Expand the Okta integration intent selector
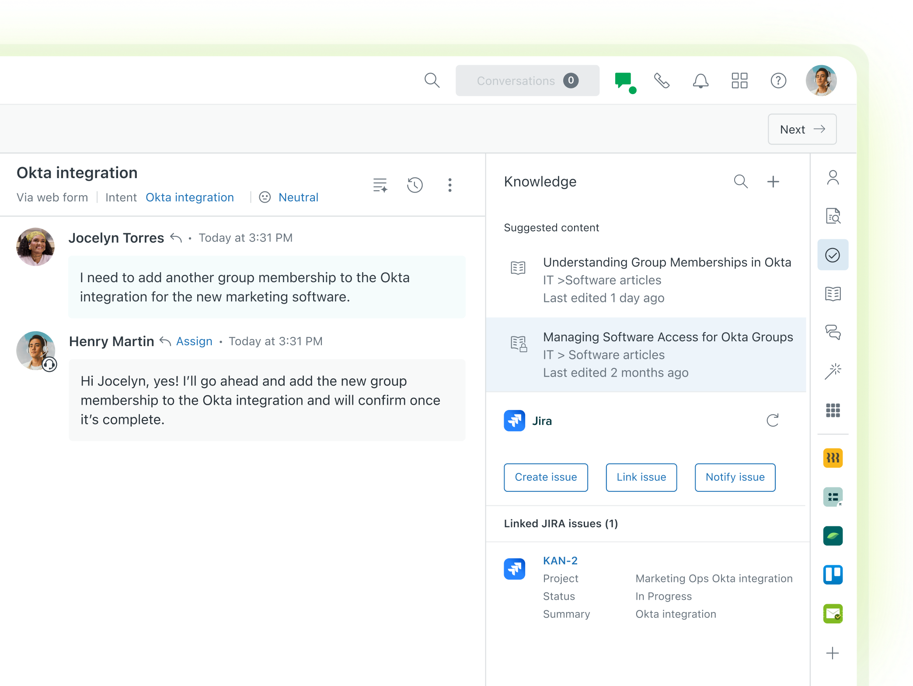This screenshot has width=913, height=686. click(190, 197)
